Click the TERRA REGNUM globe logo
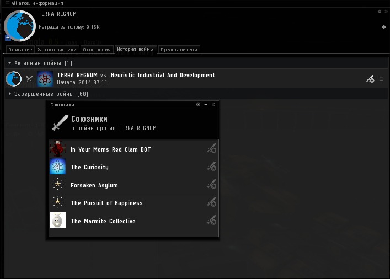Screen dimensions: 390x279 tap(20, 26)
